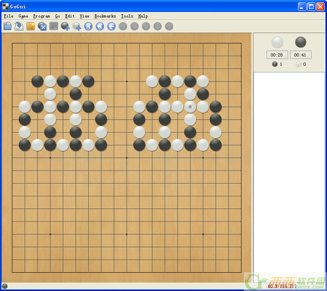327x291 pixels.
Task: Open the File menu
Action: click(x=8, y=16)
